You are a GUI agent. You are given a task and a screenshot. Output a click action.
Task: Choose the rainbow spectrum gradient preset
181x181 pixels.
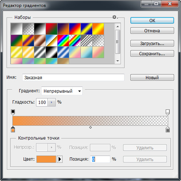(63, 41)
